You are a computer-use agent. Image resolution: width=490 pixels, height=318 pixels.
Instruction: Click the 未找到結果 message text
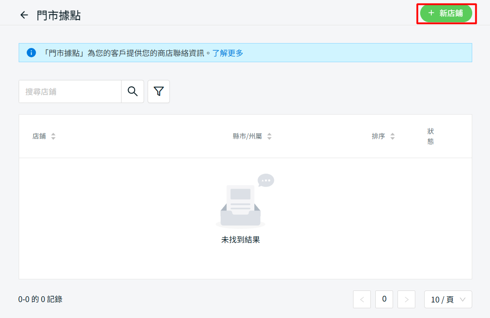pyautogui.click(x=241, y=240)
